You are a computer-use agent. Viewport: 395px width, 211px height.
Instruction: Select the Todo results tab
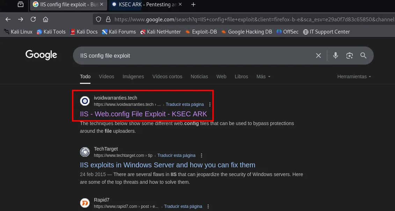[x=85, y=77]
